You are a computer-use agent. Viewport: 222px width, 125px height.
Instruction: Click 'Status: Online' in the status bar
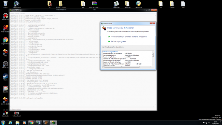pyautogui.click(x=15, y=109)
